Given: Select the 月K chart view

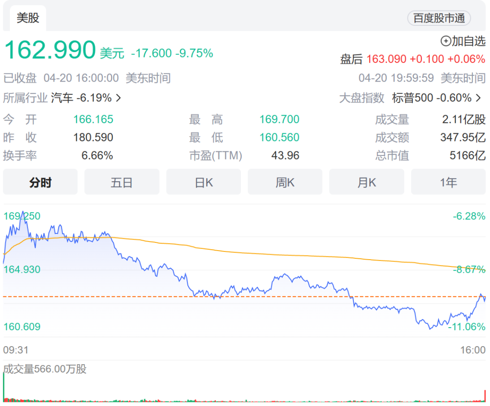Looking at the screenshot, I should pos(367,182).
